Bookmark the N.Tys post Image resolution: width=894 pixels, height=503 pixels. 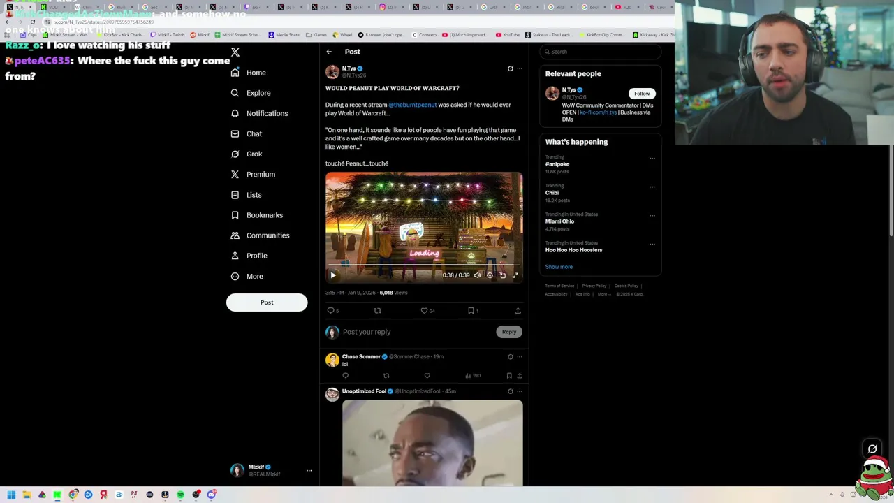click(473, 311)
